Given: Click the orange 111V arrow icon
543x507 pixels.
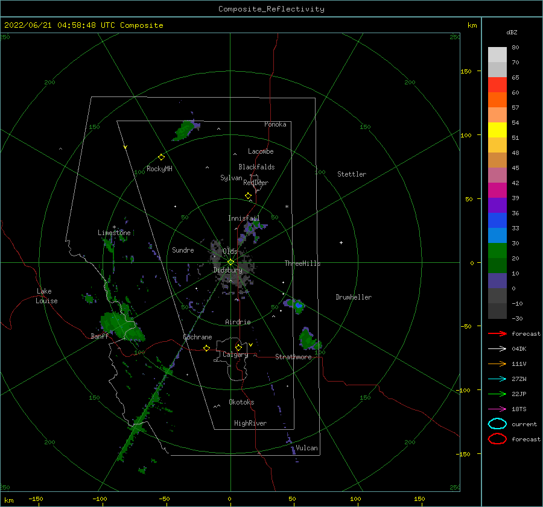Looking at the screenshot, I should pyautogui.click(x=497, y=364).
